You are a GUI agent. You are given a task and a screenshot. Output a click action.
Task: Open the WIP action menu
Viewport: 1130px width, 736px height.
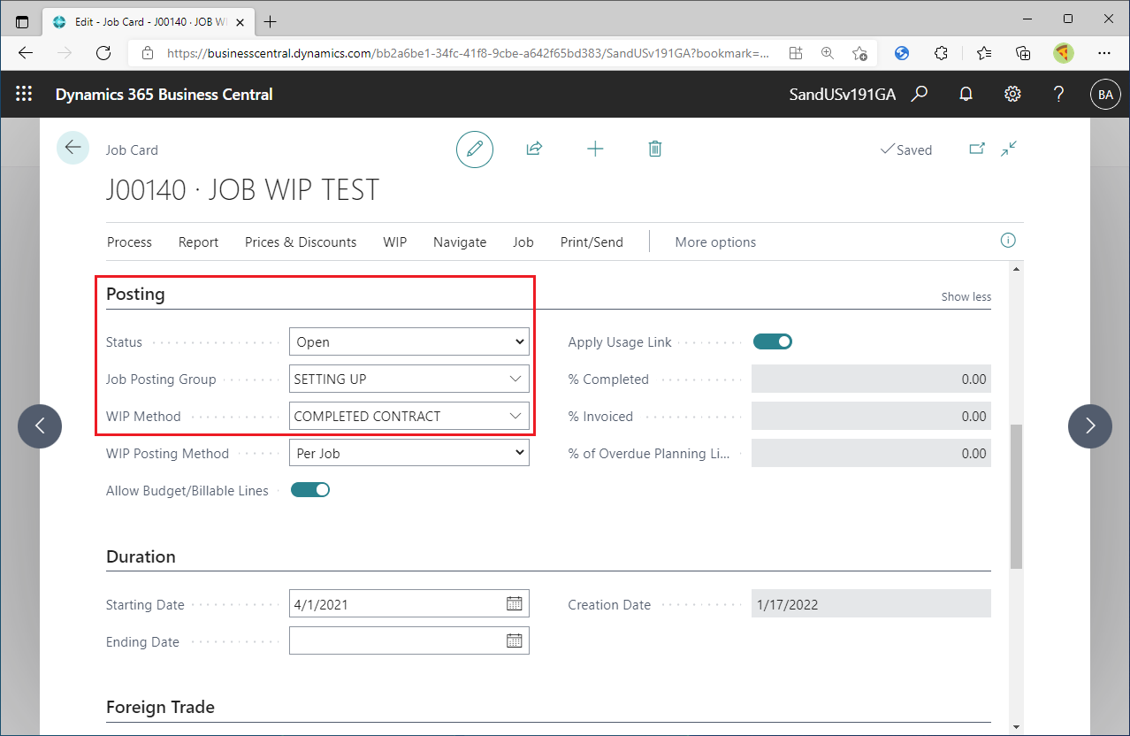click(394, 241)
